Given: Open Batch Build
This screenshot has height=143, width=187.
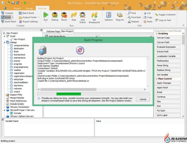Looking at the screenshot, I should point(26,13).
